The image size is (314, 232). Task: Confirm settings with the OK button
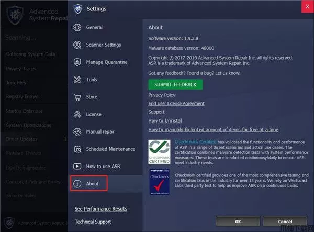click(x=238, y=221)
